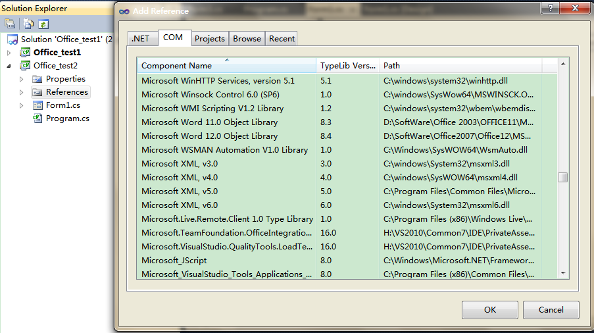Viewport: 594px width, 333px height.
Task: Click the Form1.cs form file icon
Action: pyautogui.click(x=37, y=105)
